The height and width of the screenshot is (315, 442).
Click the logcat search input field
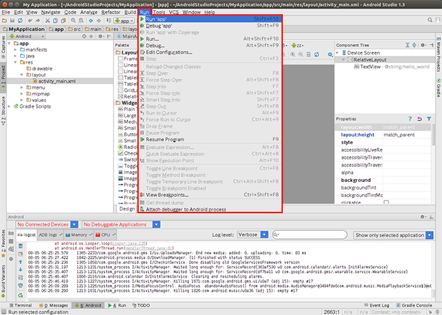(x=309, y=235)
